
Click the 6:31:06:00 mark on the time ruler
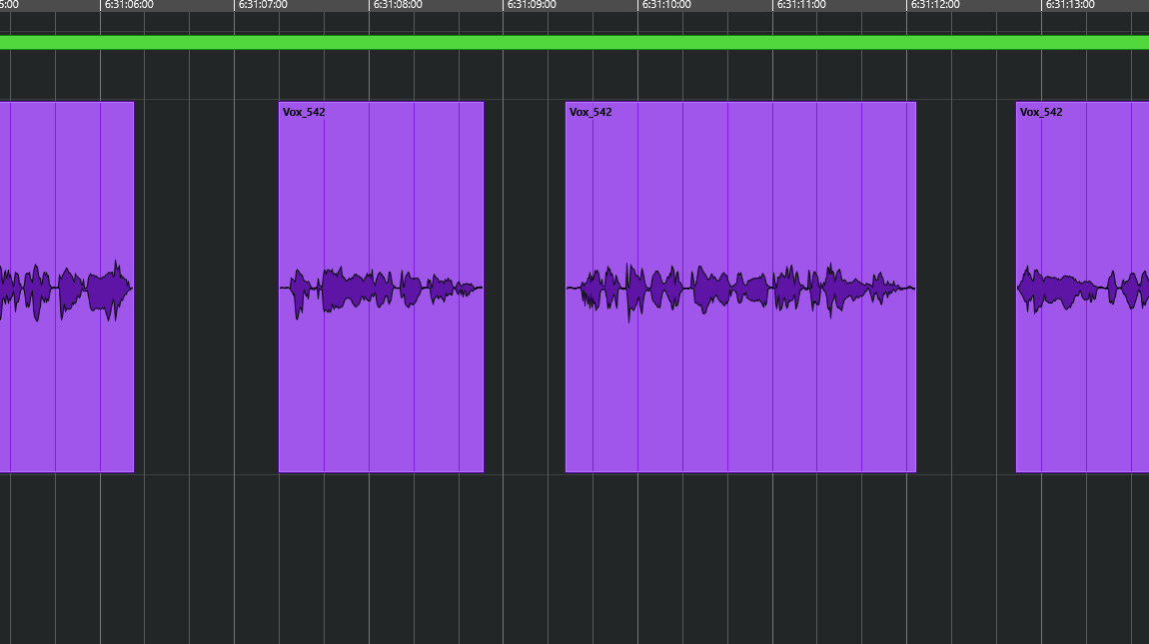coord(129,4)
